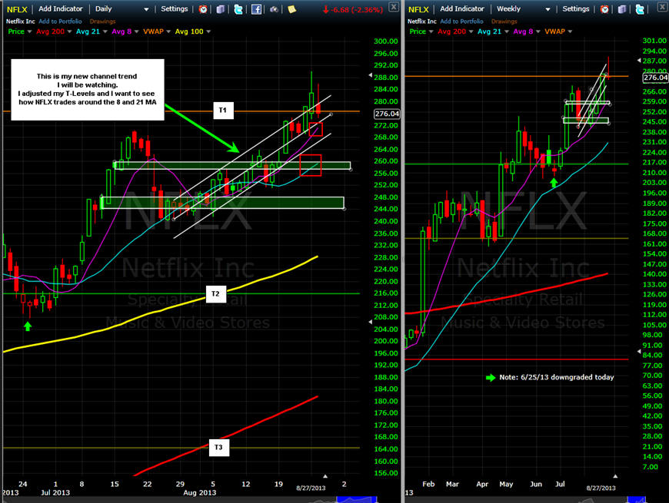Open Drawings link in Weekly chart
Image resolution: width=669 pixels, height=503 pixels.
504,22
